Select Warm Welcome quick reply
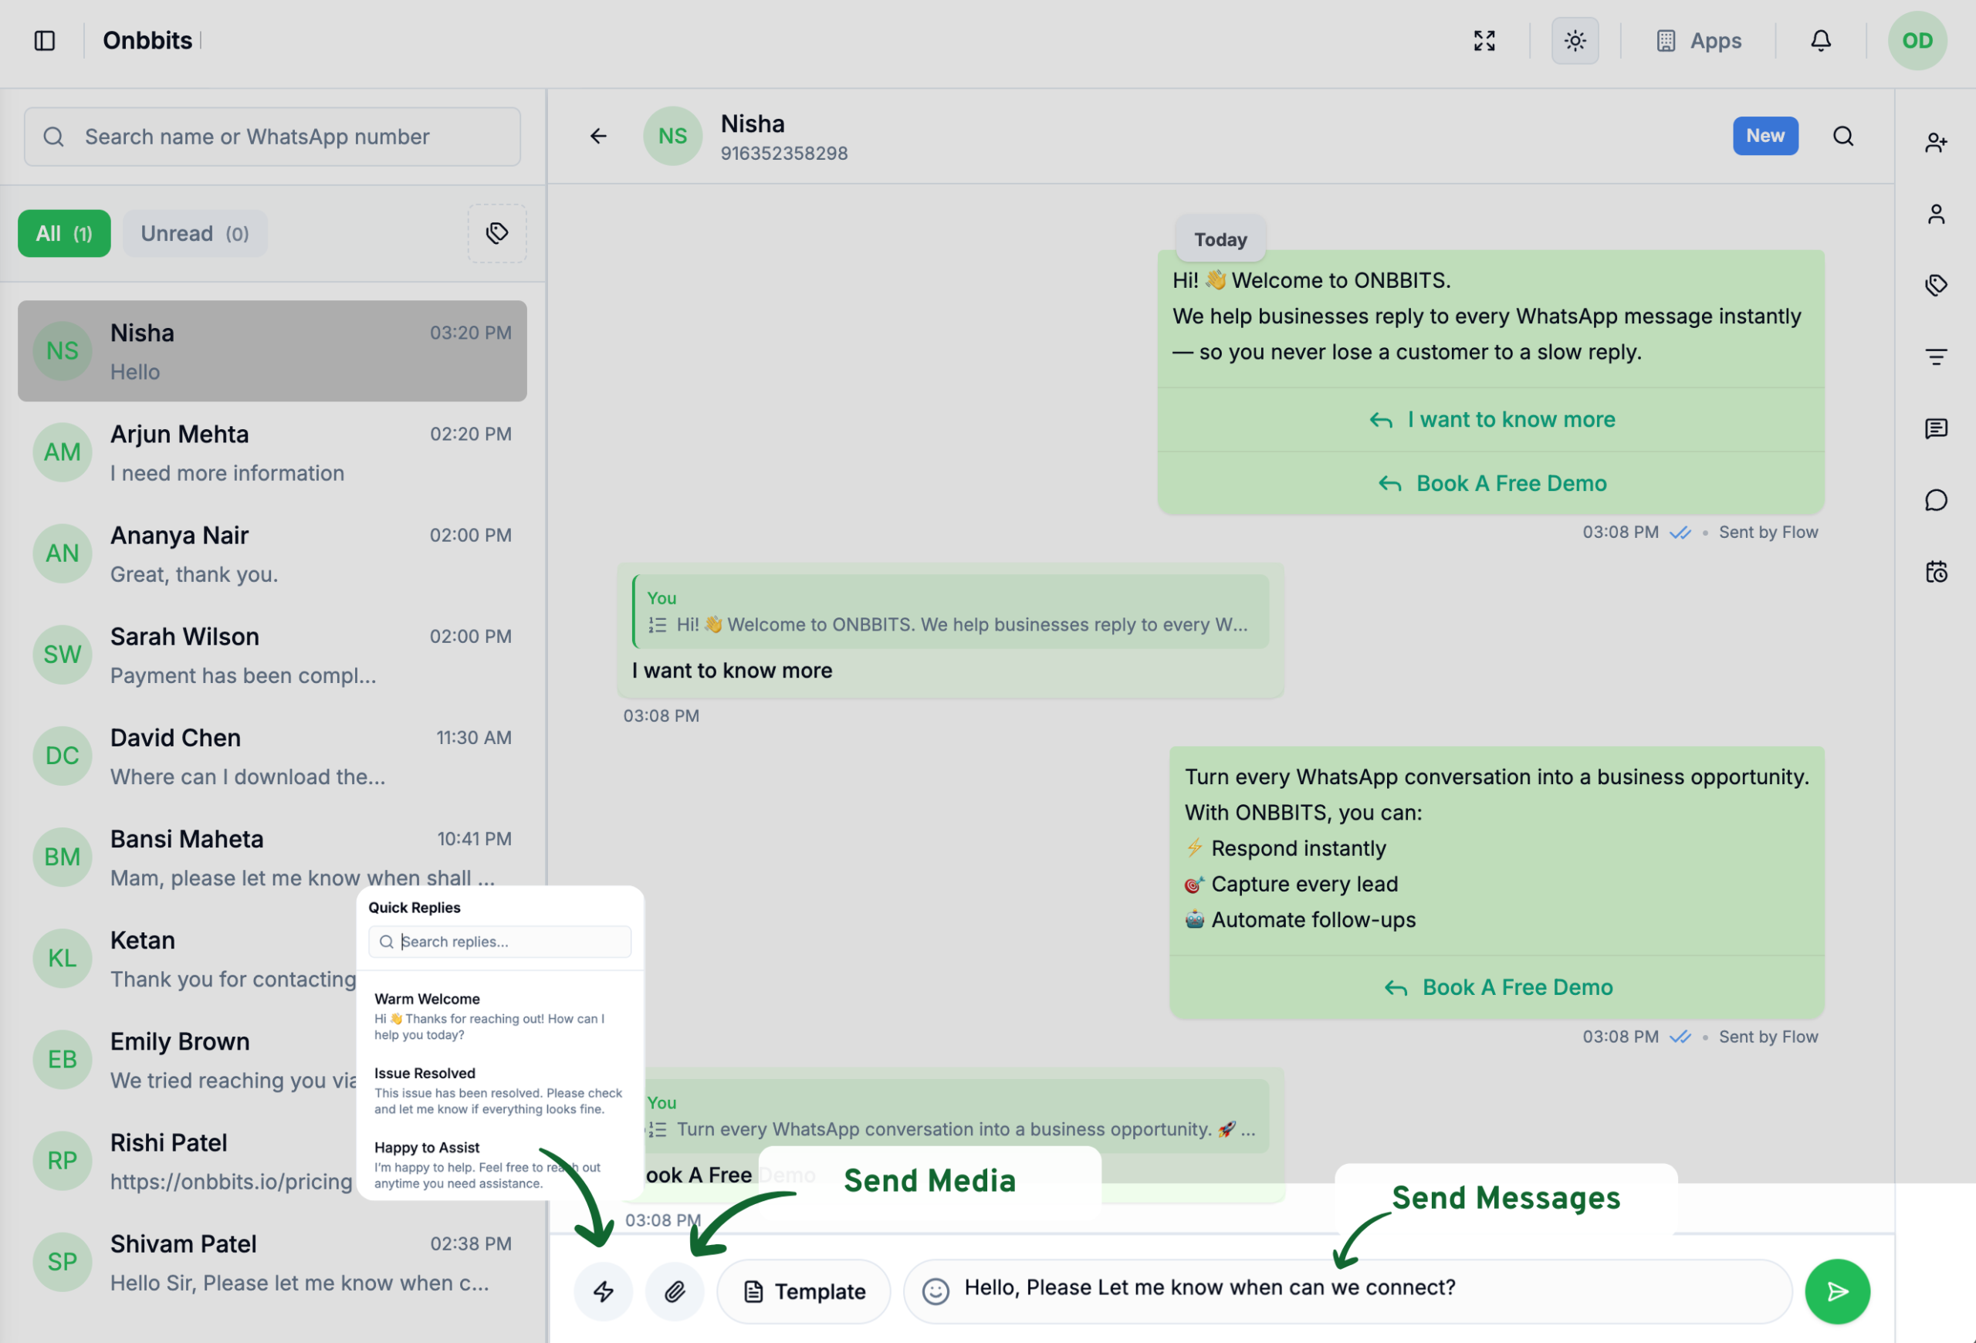The image size is (1976, 1343). [x=500, y=1017]
